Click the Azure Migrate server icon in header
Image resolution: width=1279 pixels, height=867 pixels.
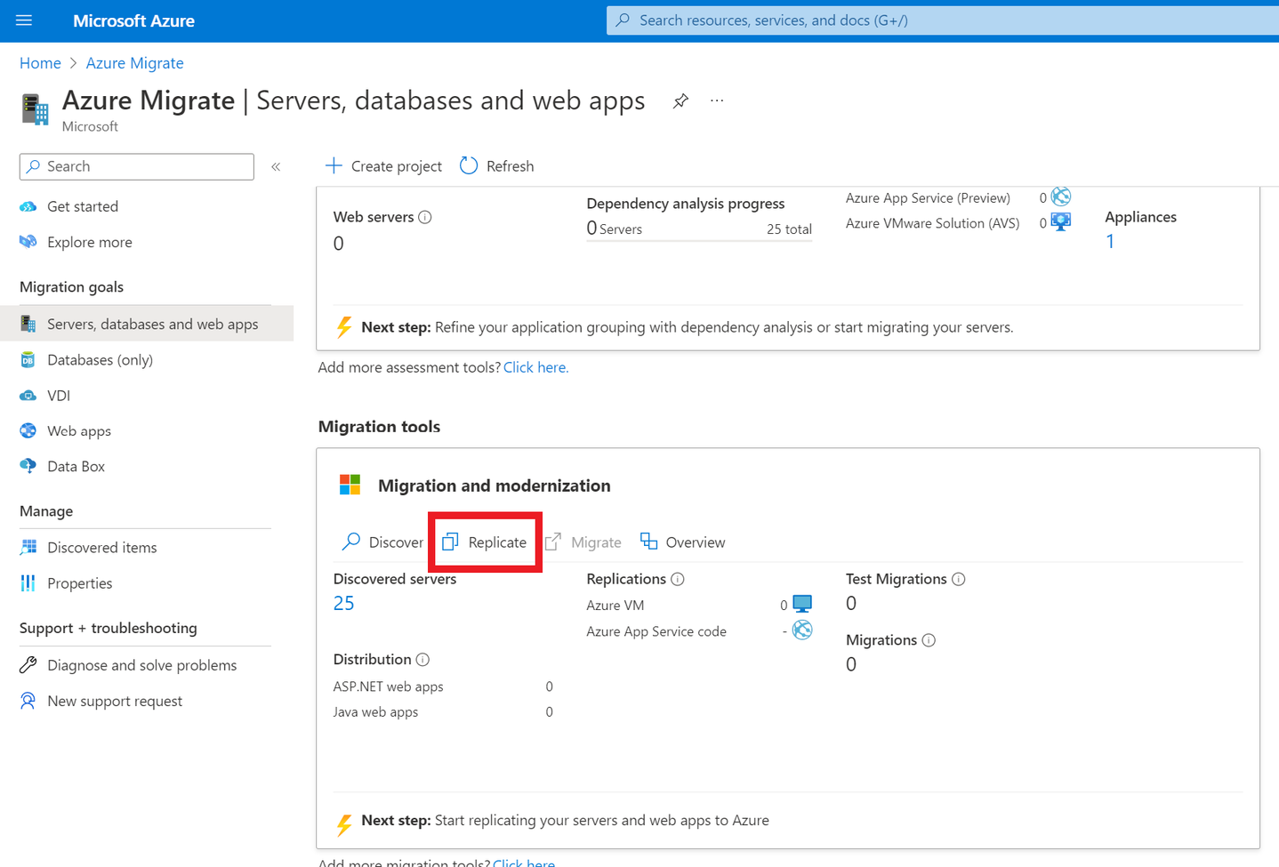(x=36, y=109)
